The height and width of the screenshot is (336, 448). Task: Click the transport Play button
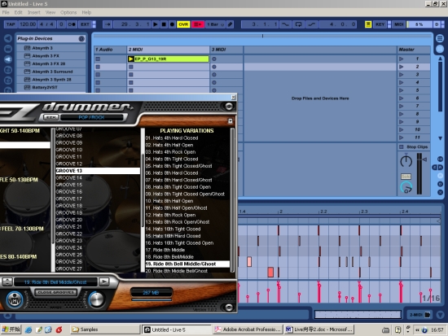point(156,24)
